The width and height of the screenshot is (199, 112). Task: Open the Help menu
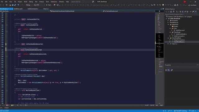tap(67, 2)
